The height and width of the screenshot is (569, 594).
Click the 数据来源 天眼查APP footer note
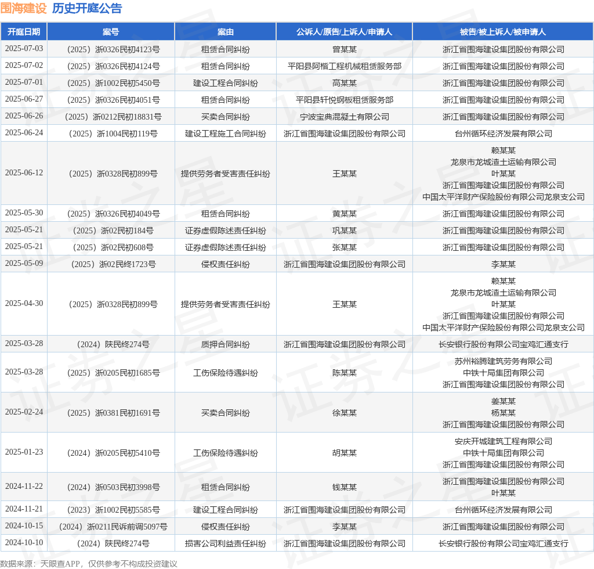click(89, 564)
